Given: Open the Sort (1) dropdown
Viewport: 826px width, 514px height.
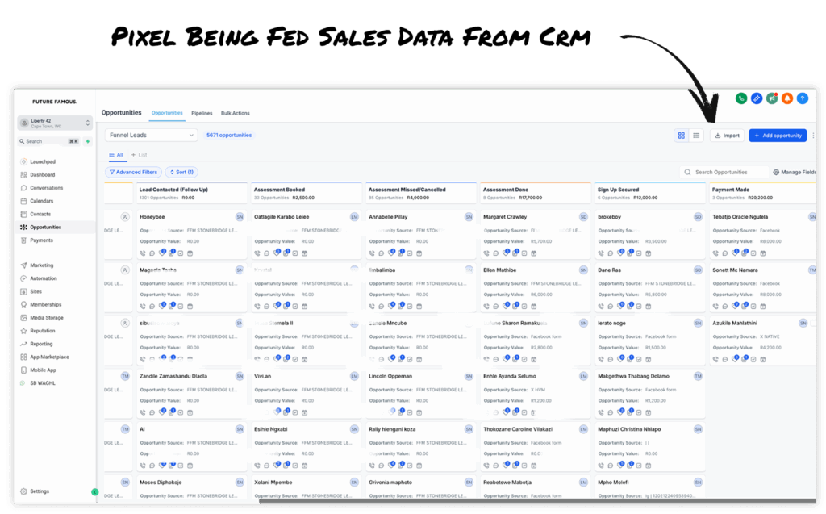Looking at the screenshot, I should (181, 172).
